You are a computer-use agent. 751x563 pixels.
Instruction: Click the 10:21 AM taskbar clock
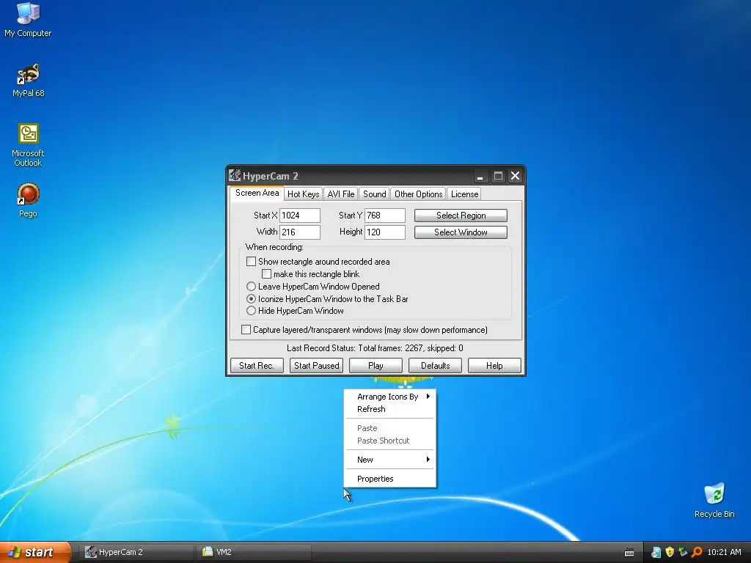click(x=724, y=552)
